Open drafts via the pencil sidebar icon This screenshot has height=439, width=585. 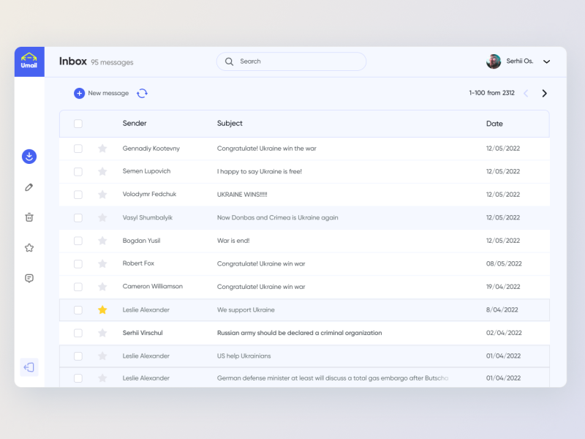[29, 187]
